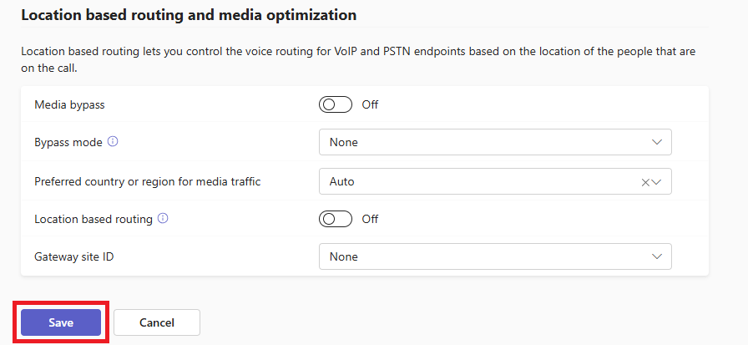Click the info icon beside Location based routing
The image size is (748, 345).
(x=163, y=219)
